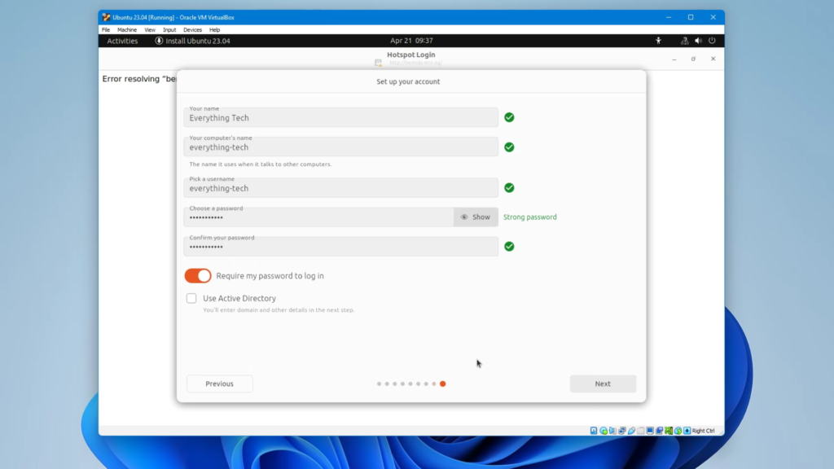Screen dimensions: 834x469
Task: Minimize the Hotspot Login window
Action: tap(674, 59)
